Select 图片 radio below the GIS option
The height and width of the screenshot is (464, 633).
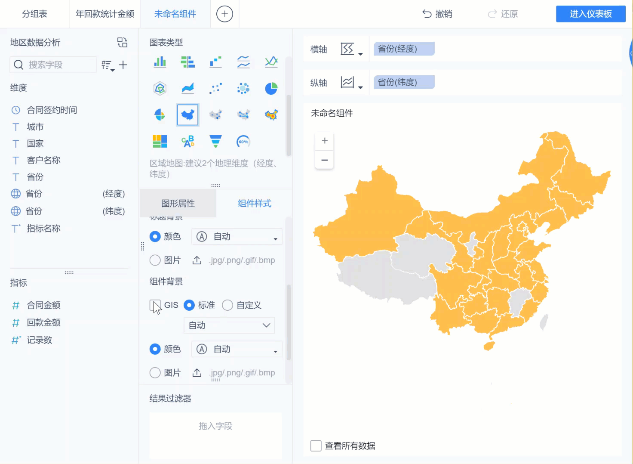155,373
